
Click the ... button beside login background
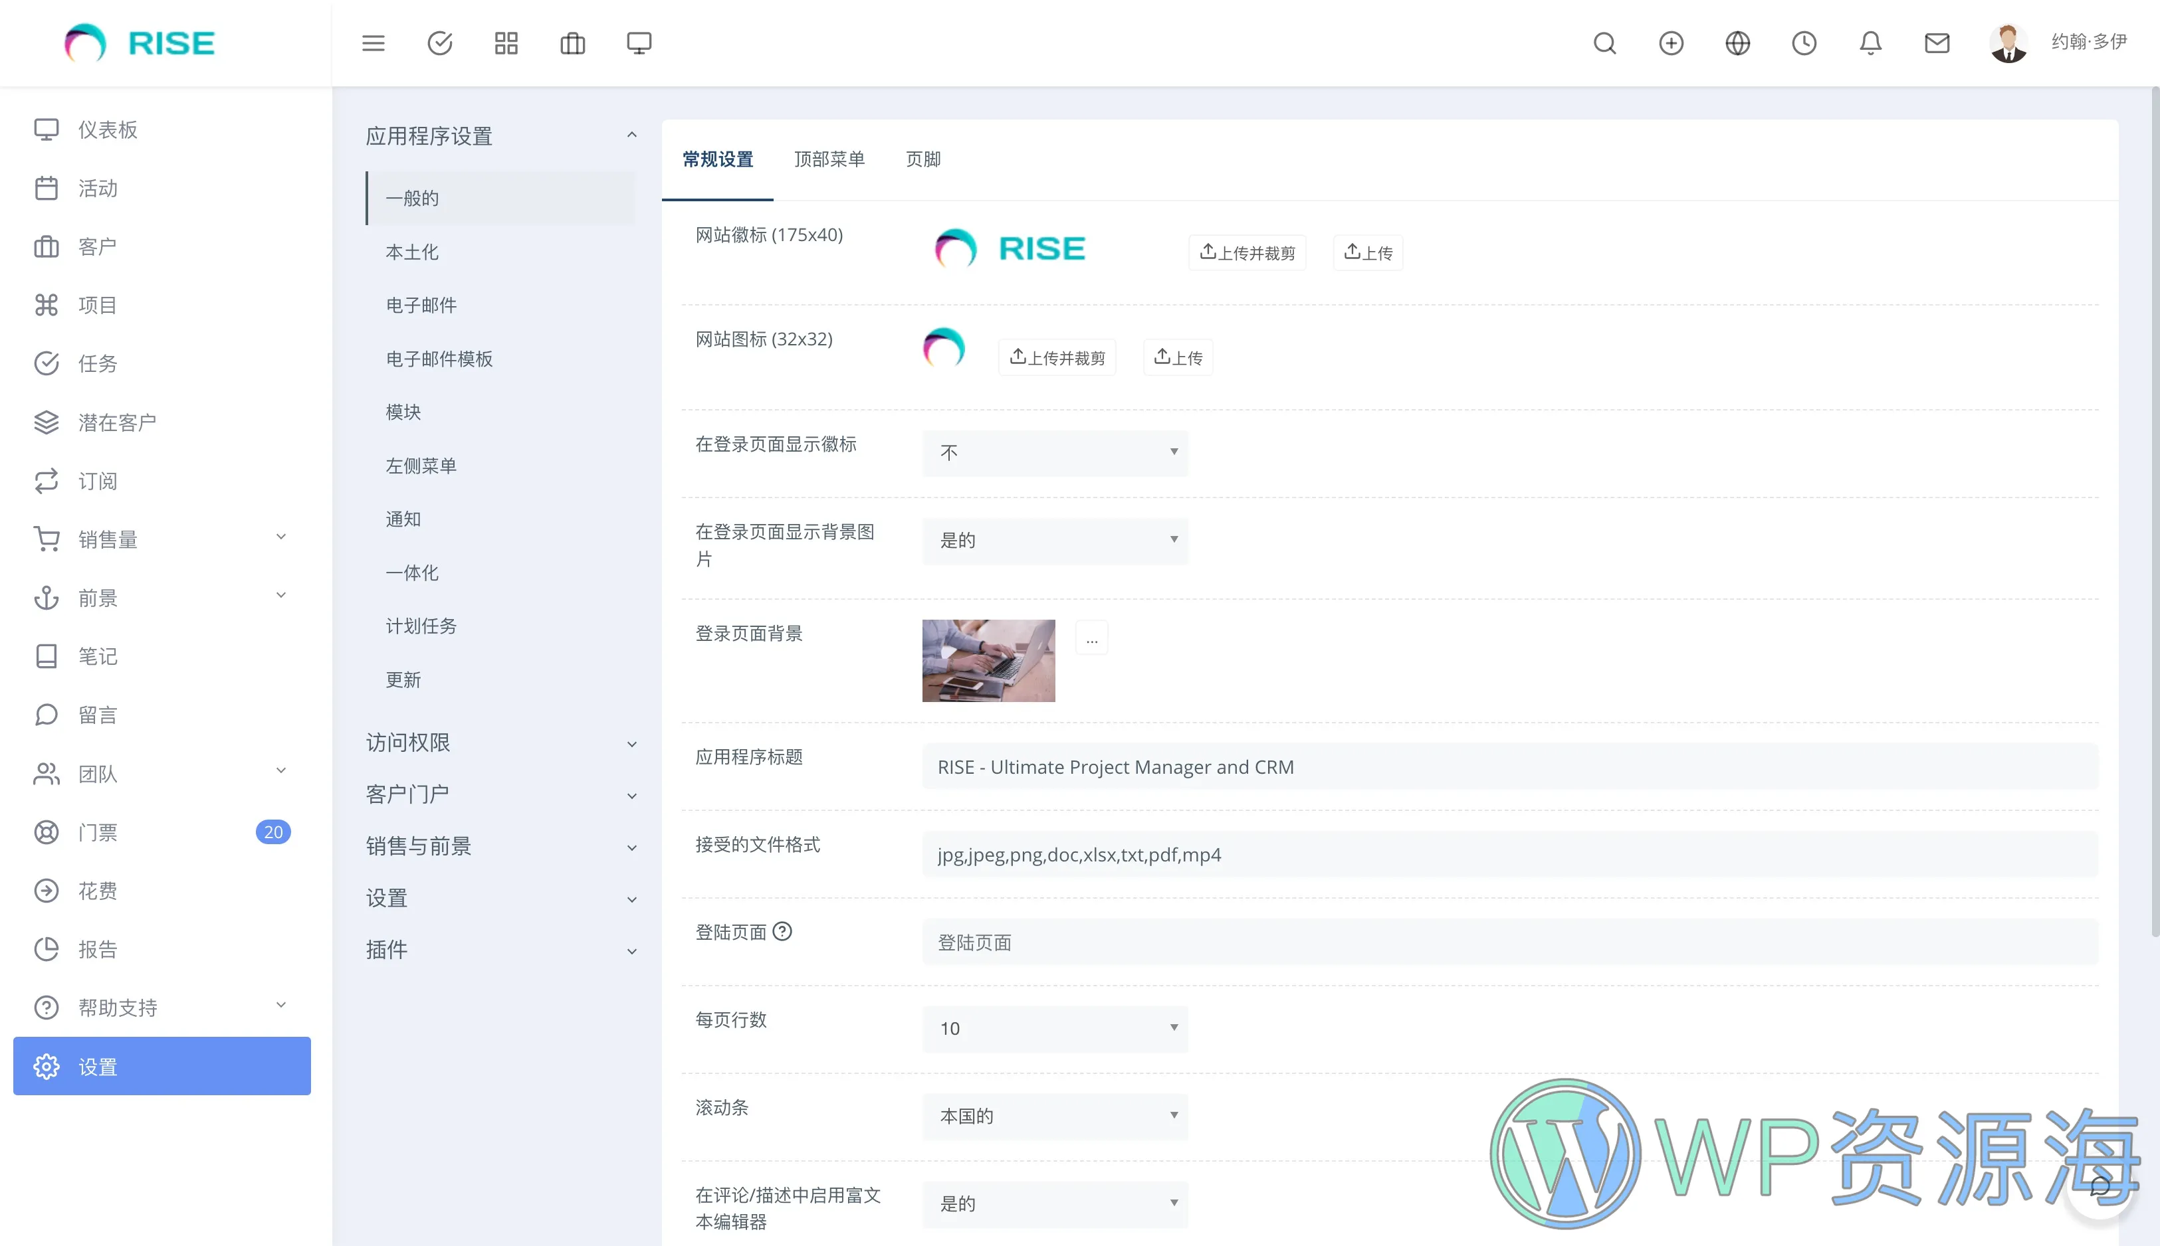pyautogui.click(x=1091, y=638)
